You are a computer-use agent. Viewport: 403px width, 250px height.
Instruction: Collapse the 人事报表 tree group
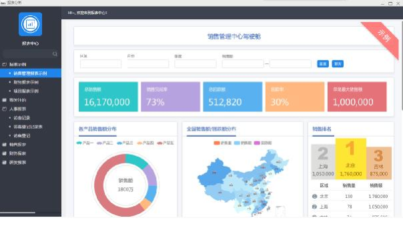coord(18,109)
